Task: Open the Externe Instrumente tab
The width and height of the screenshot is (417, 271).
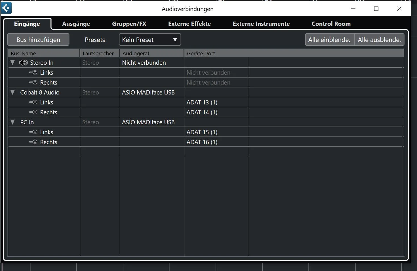Action: pyautogui.click(x=261, y=24)
